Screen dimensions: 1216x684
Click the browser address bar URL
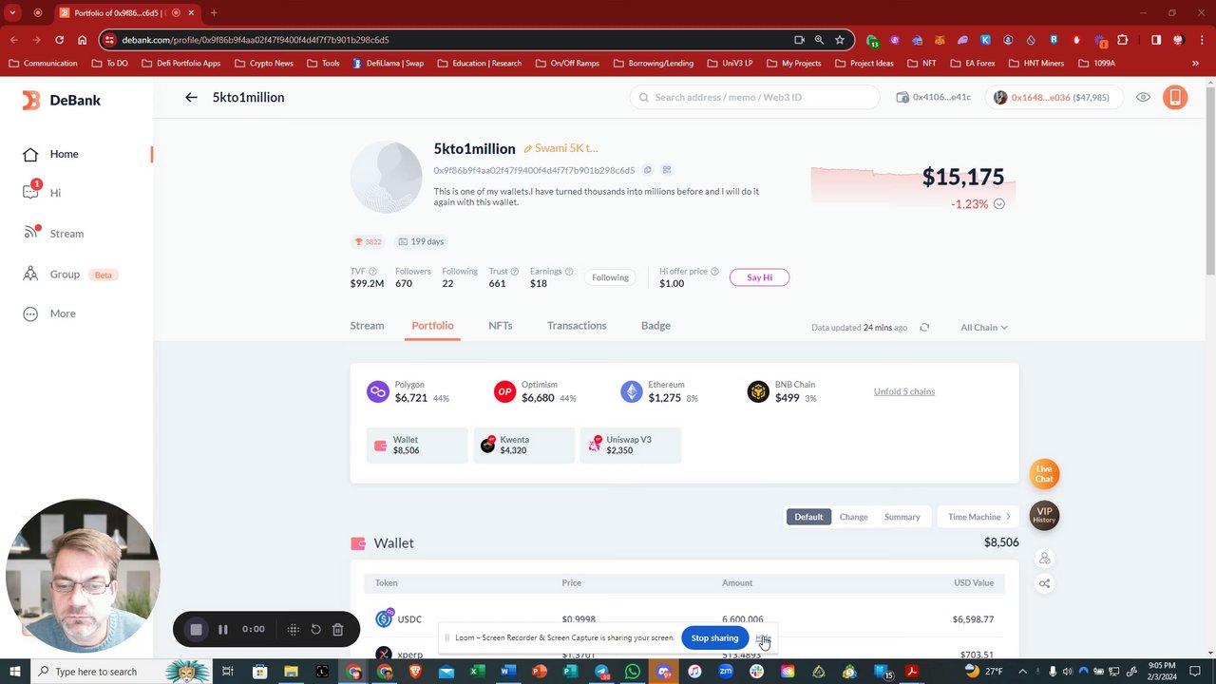(256, 40)
